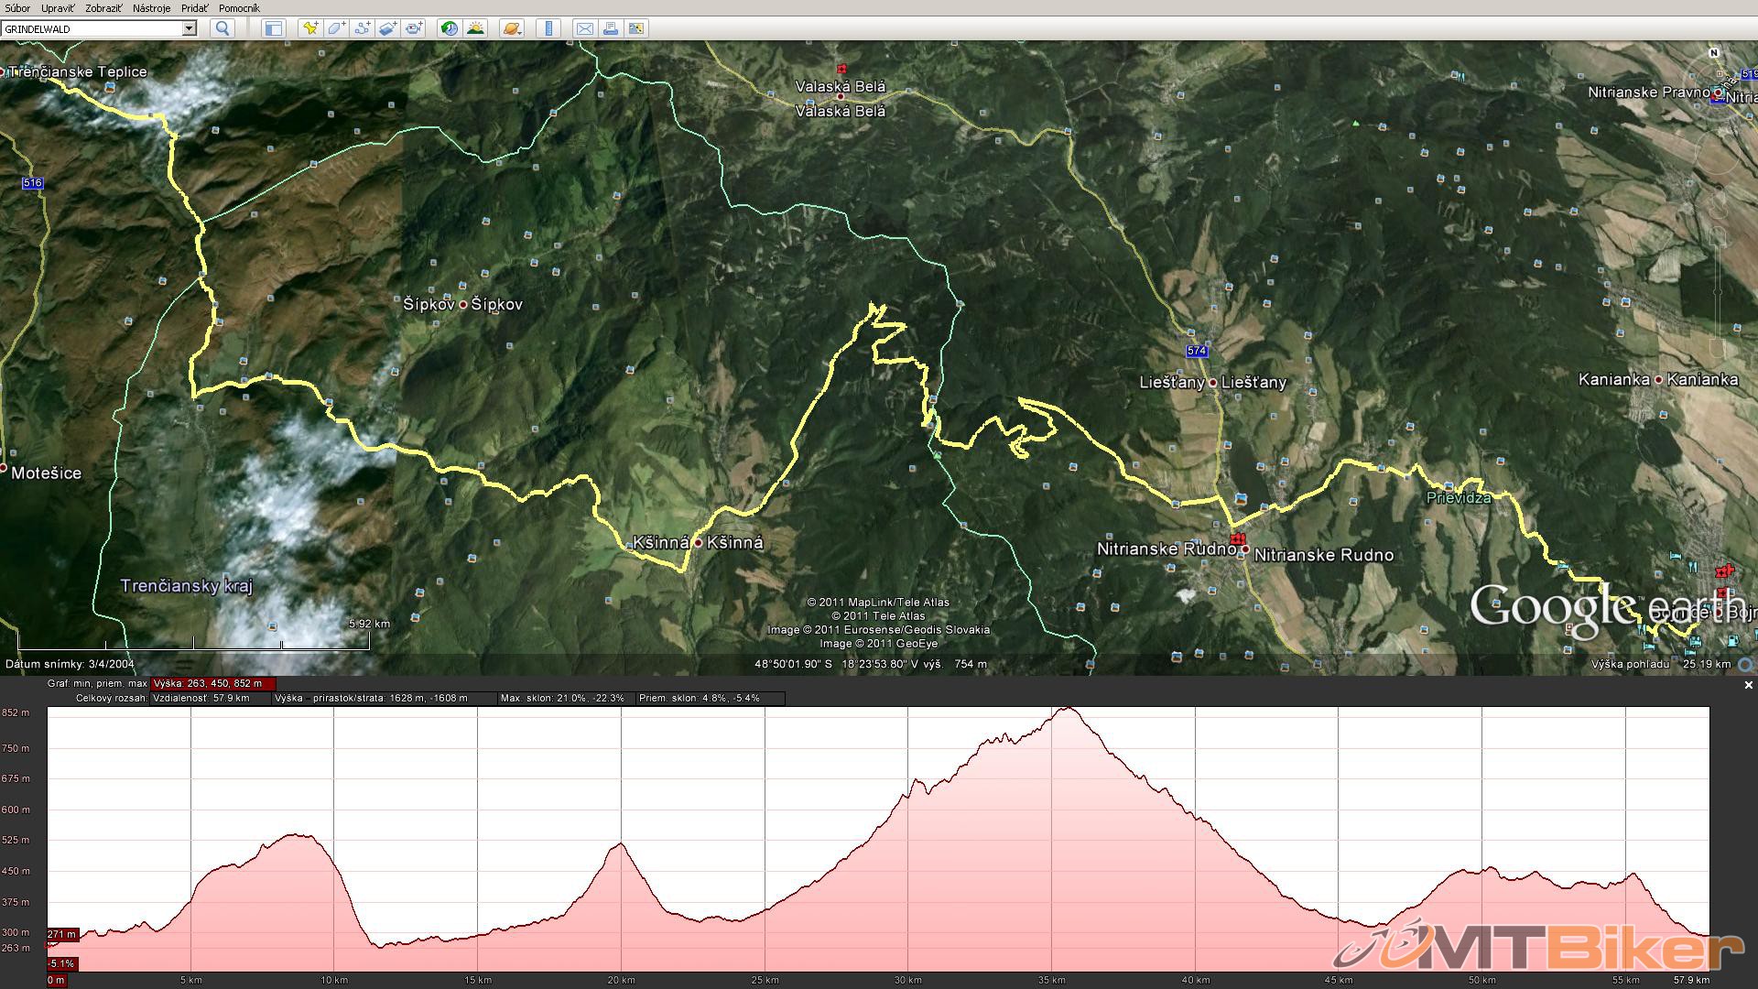The width and height of the screenshot is (1758, 989).
Task: Click the email envelope icon
Action: 583,28
